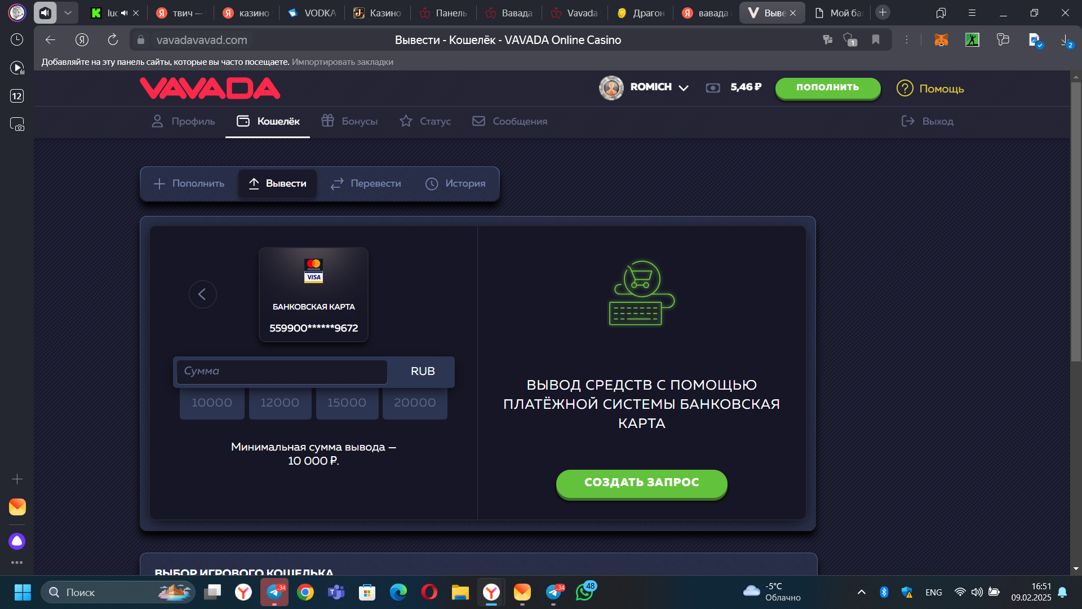Screen dimensions: 1082x609
Task: Click the browser reload page icon
Action: 113,39
